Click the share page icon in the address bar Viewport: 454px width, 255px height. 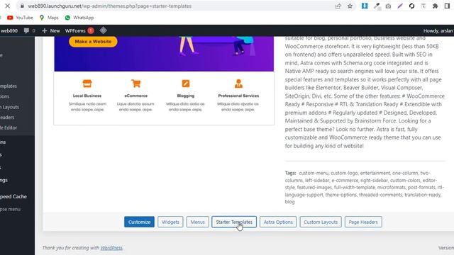pos(338,6)
